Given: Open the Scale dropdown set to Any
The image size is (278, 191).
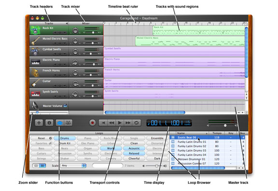Looking at the screenshot, I should pos(73,165).
